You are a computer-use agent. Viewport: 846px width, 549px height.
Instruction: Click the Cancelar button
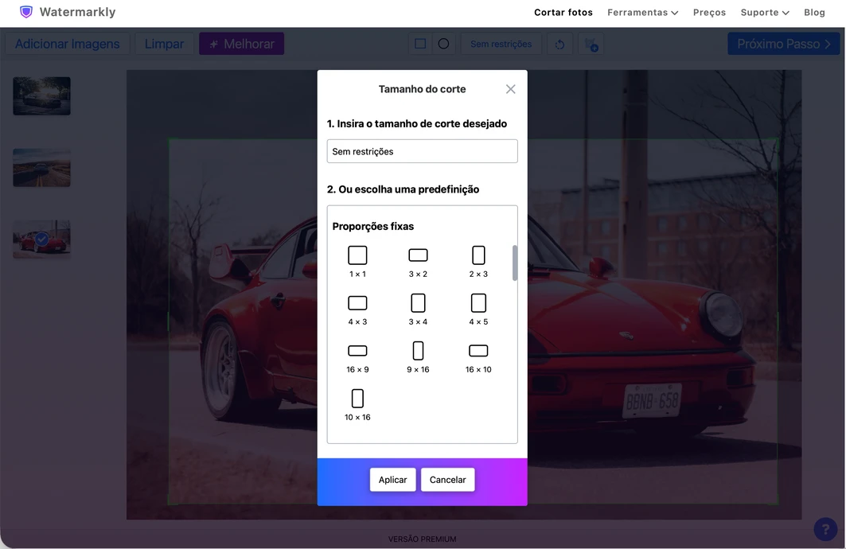(x=447, y=480)
